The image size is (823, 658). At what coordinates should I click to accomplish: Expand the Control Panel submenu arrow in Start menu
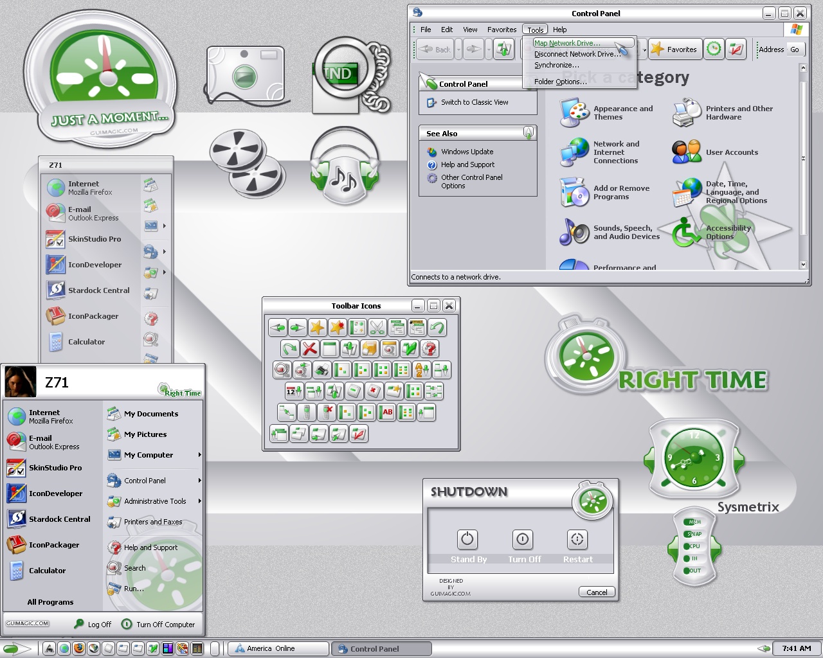(x=200, y=481)
